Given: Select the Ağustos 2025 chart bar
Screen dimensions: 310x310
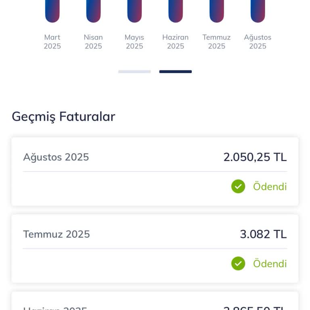Looking at the screenshot, I should 258,11.
